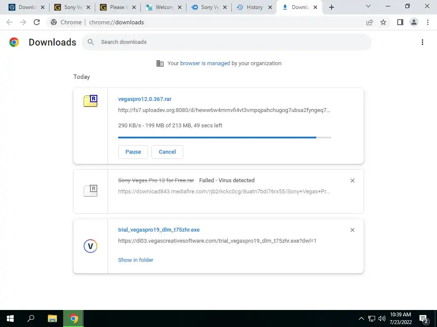Share this page icon in address bar

370,22
